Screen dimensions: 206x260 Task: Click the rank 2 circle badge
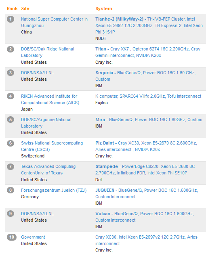pos(11,49)
